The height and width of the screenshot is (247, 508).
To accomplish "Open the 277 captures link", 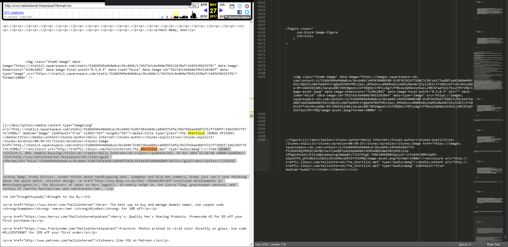I will click(x=14, y=12).
